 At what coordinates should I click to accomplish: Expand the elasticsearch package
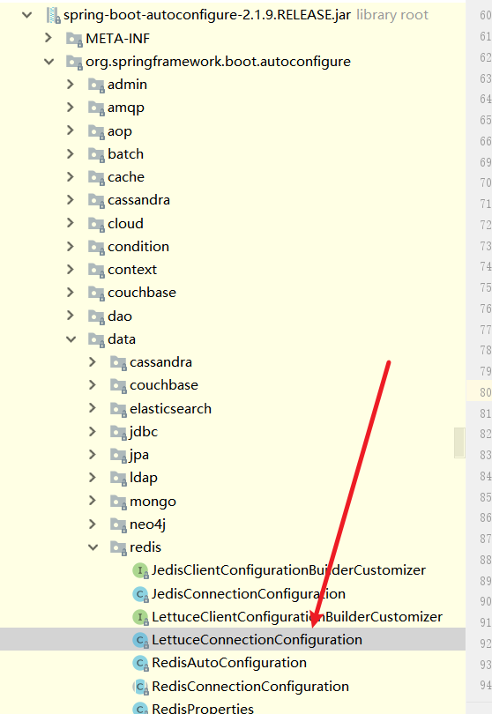point(93,408)
